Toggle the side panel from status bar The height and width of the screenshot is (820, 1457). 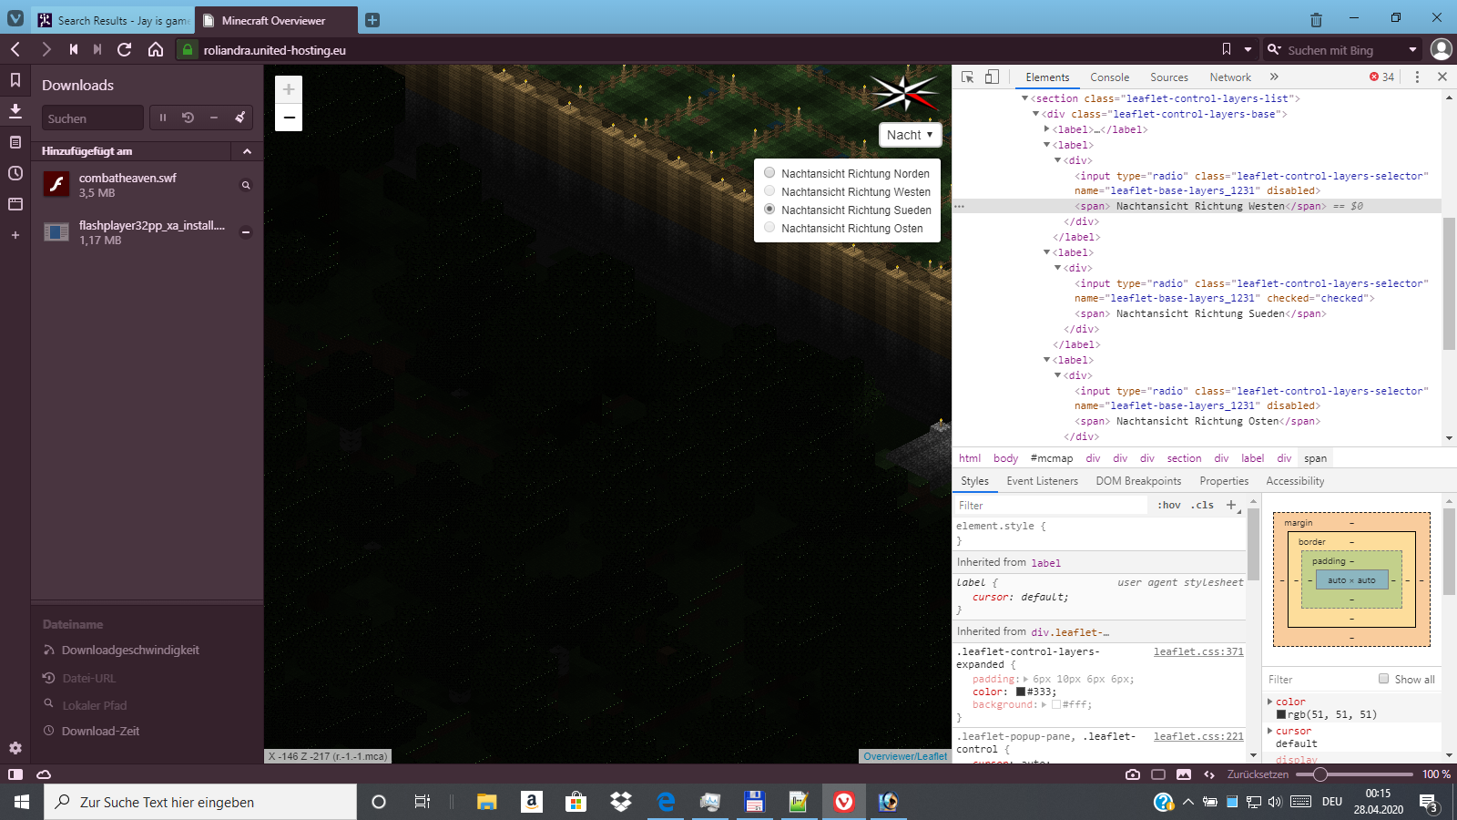tap(15, 774)
